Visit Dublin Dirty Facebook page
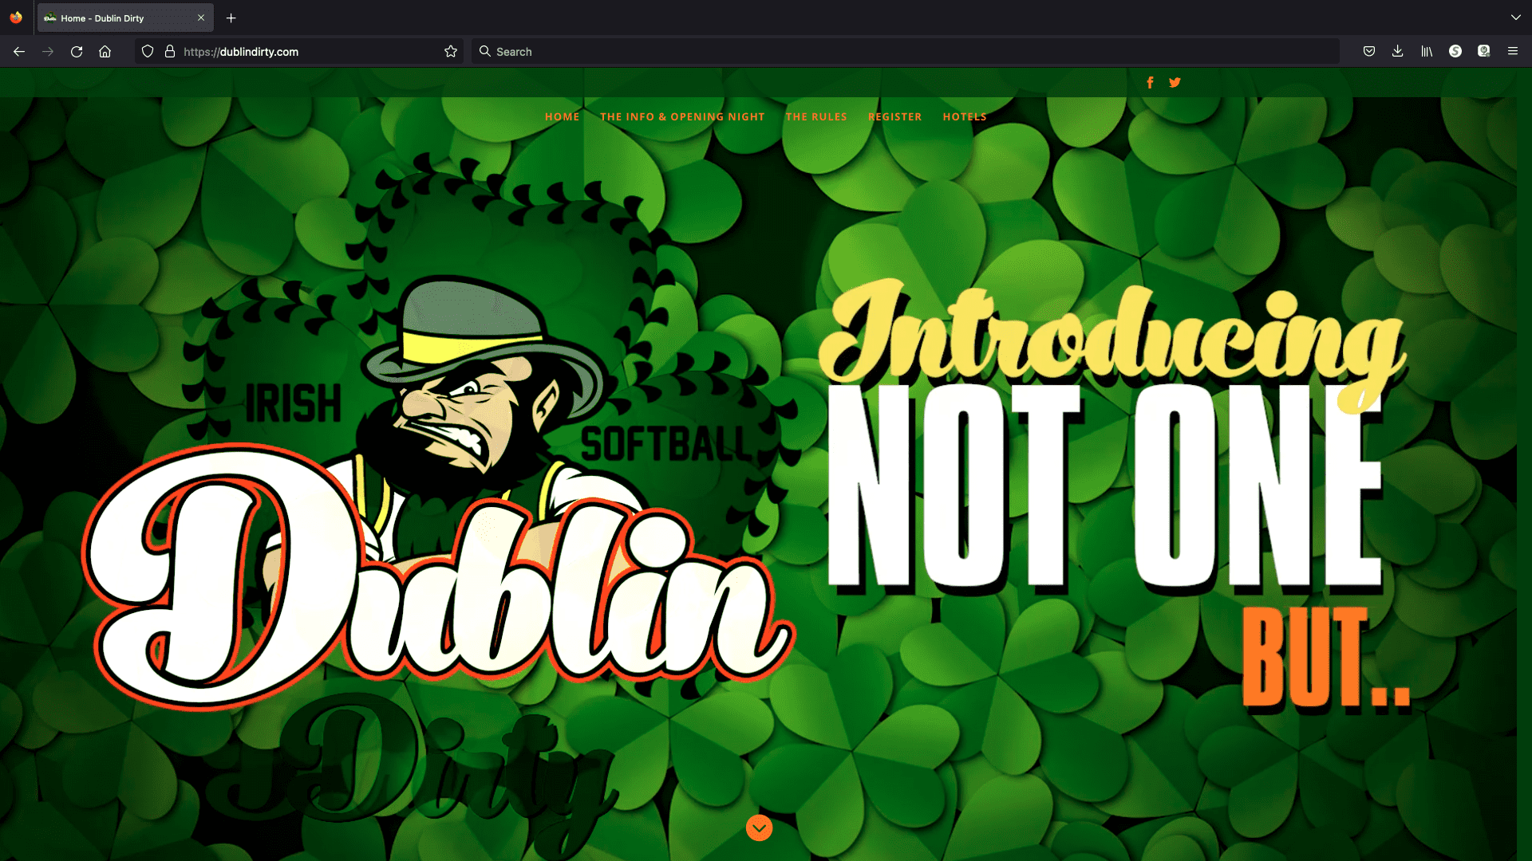The width and height of the screenshot is (1532, 861). click(1150, 83)
